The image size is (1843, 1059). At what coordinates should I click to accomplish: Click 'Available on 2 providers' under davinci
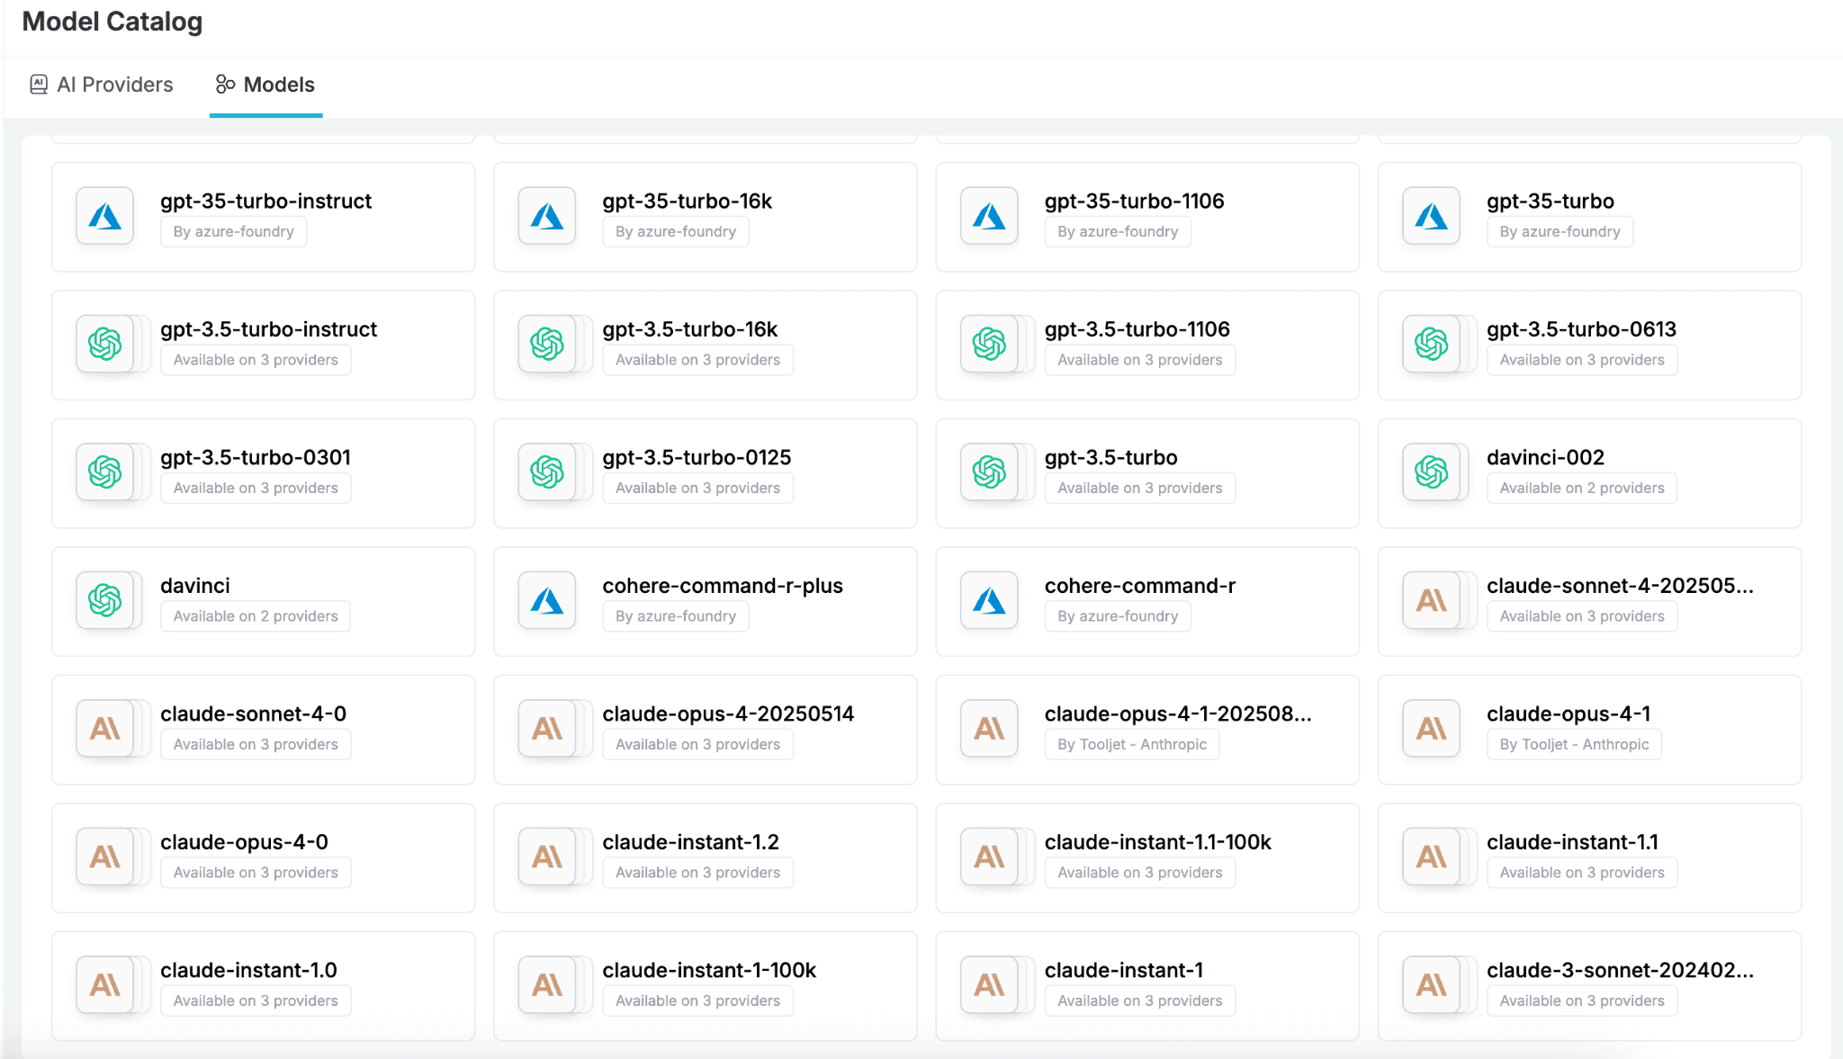pyautogui.click(x=256, y=616)
